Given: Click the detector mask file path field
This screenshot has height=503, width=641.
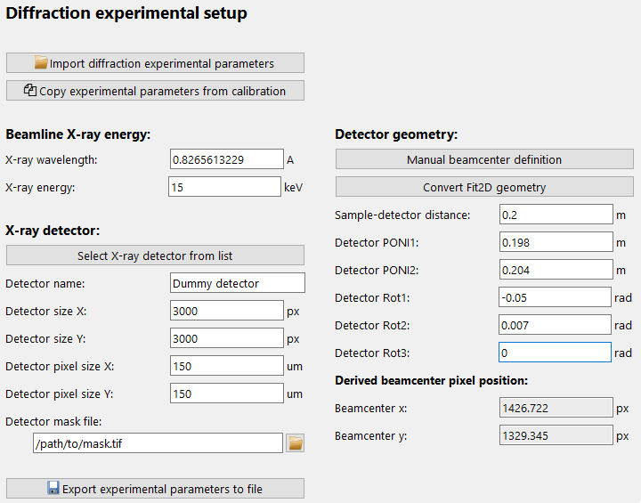Looking at the screenshot, I should coord(157,442).
